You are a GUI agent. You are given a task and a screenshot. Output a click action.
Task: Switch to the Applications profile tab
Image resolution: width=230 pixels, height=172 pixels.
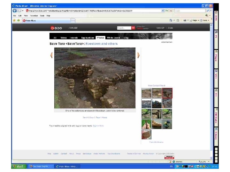88,38
